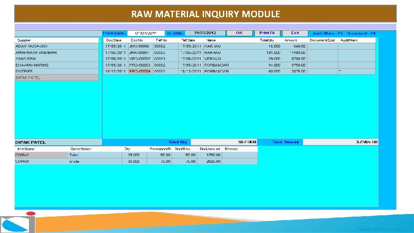Select supplier ASHA FISH
The image size is (414, 233).
coord(56,59)
